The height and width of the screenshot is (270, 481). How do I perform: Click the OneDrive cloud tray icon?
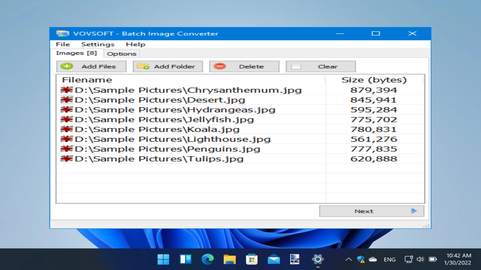pyautogui.click(x=373, y=259)
